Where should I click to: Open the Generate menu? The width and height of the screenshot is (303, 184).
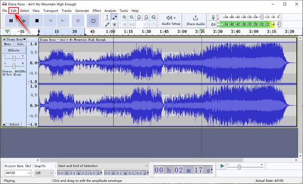(x=82, y=11)
